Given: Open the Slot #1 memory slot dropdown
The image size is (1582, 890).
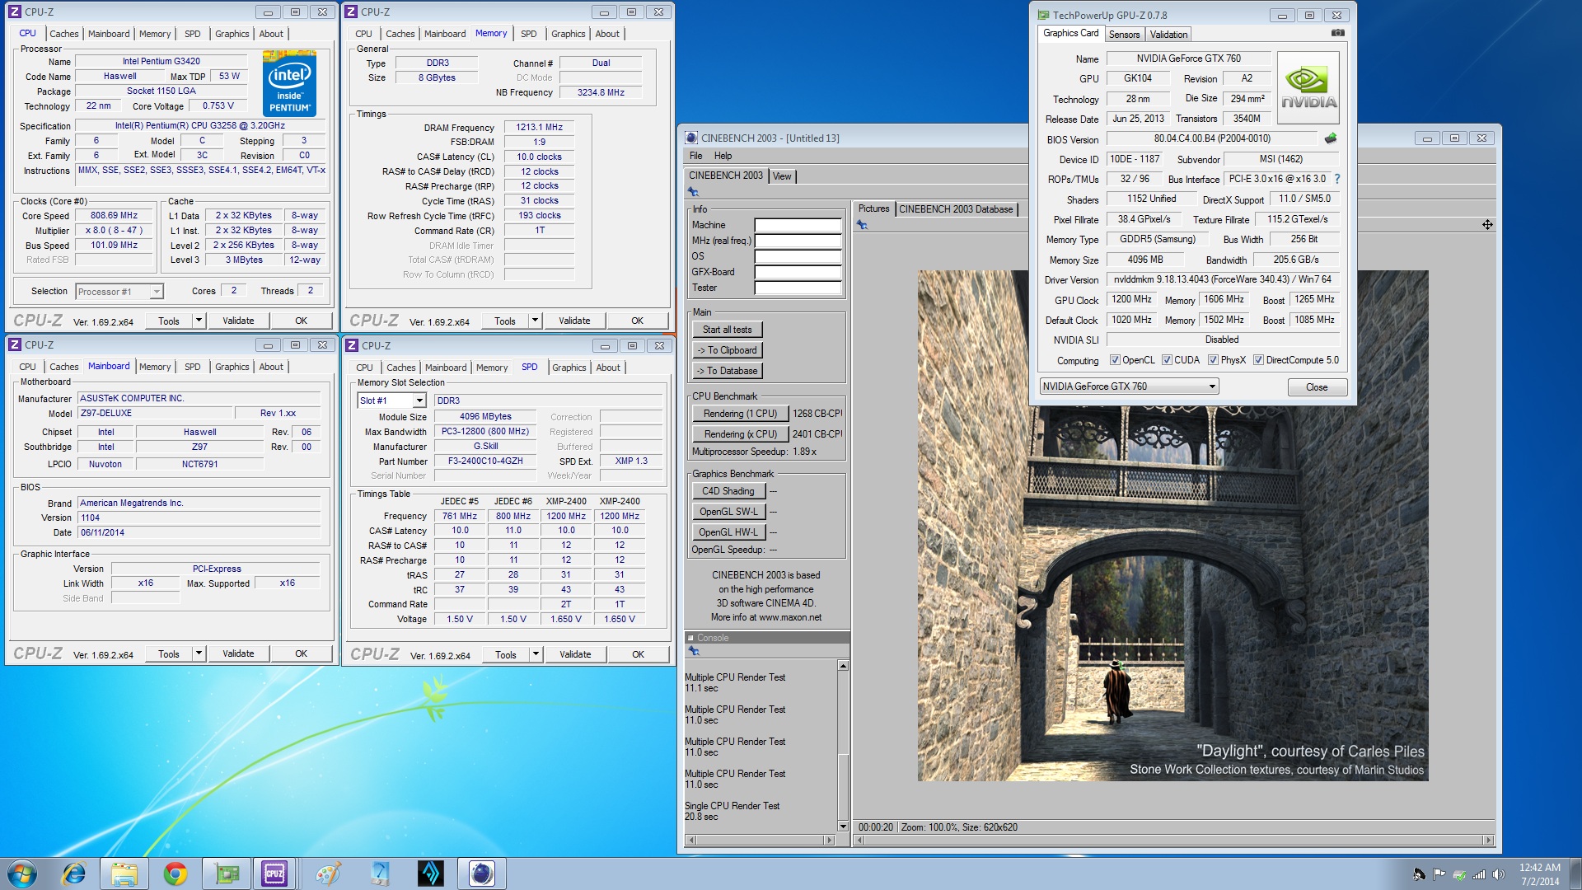Looking at the screenshot, I should tap(391, 400).
